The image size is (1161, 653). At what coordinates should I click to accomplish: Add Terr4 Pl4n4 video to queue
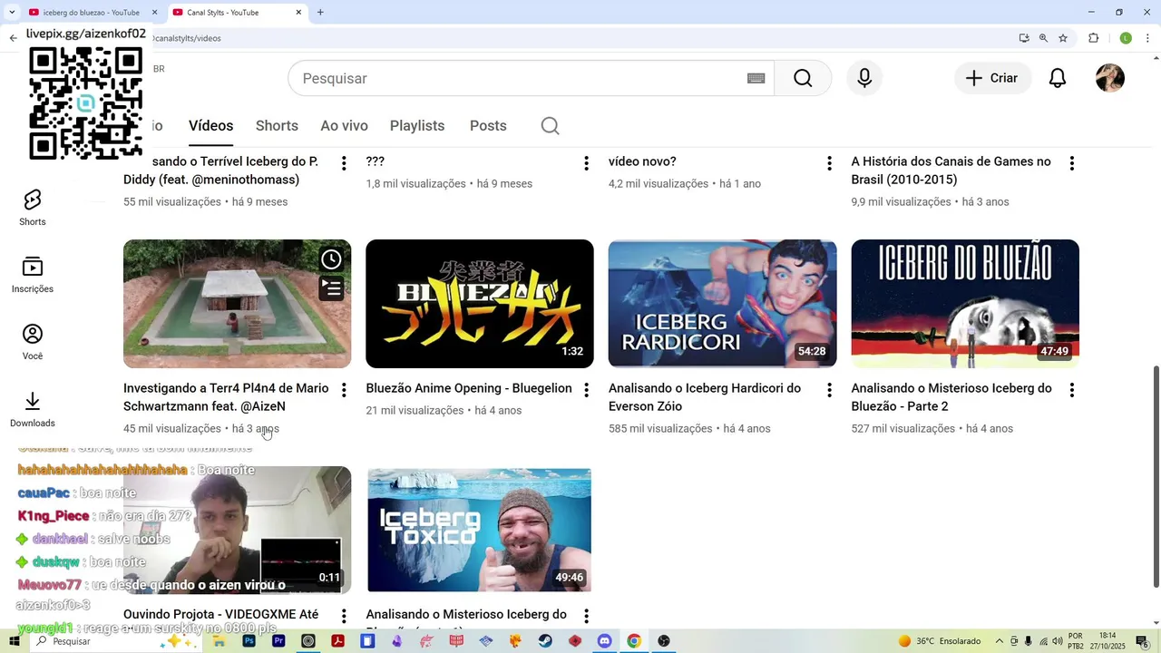332,288
